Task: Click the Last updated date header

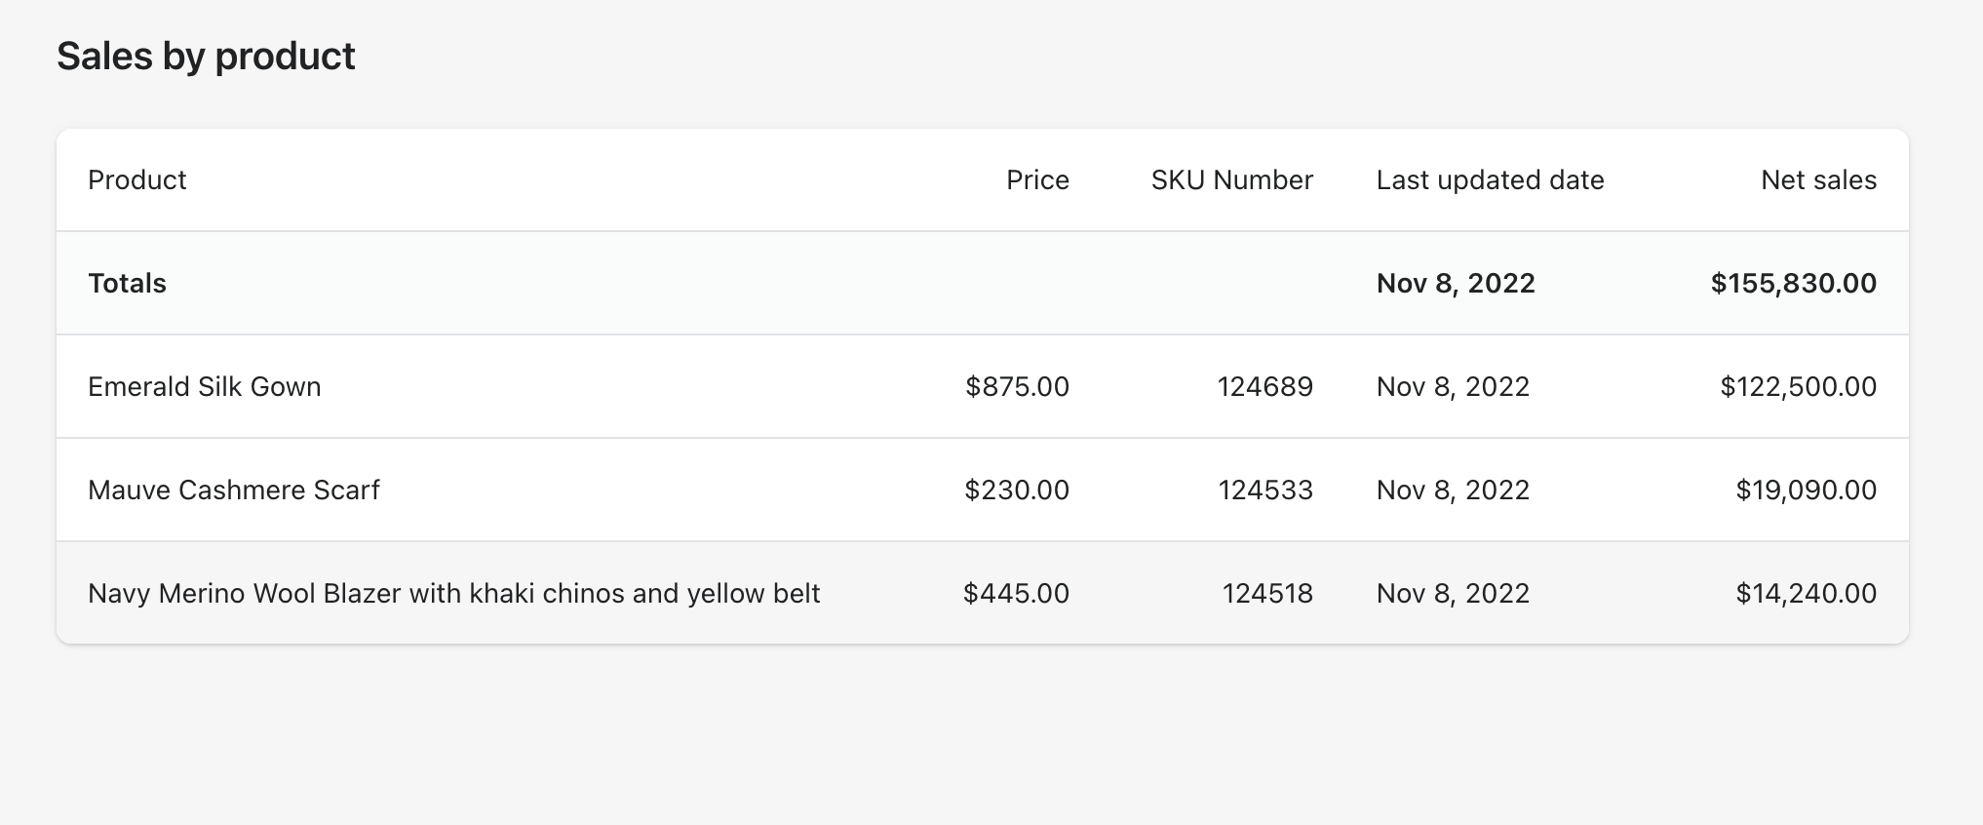Action: tap(1490, 180)
